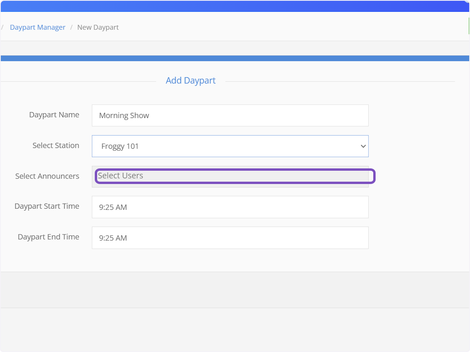
Task: Click the Daypart Start Time label
Action: [x=47, y=206]
